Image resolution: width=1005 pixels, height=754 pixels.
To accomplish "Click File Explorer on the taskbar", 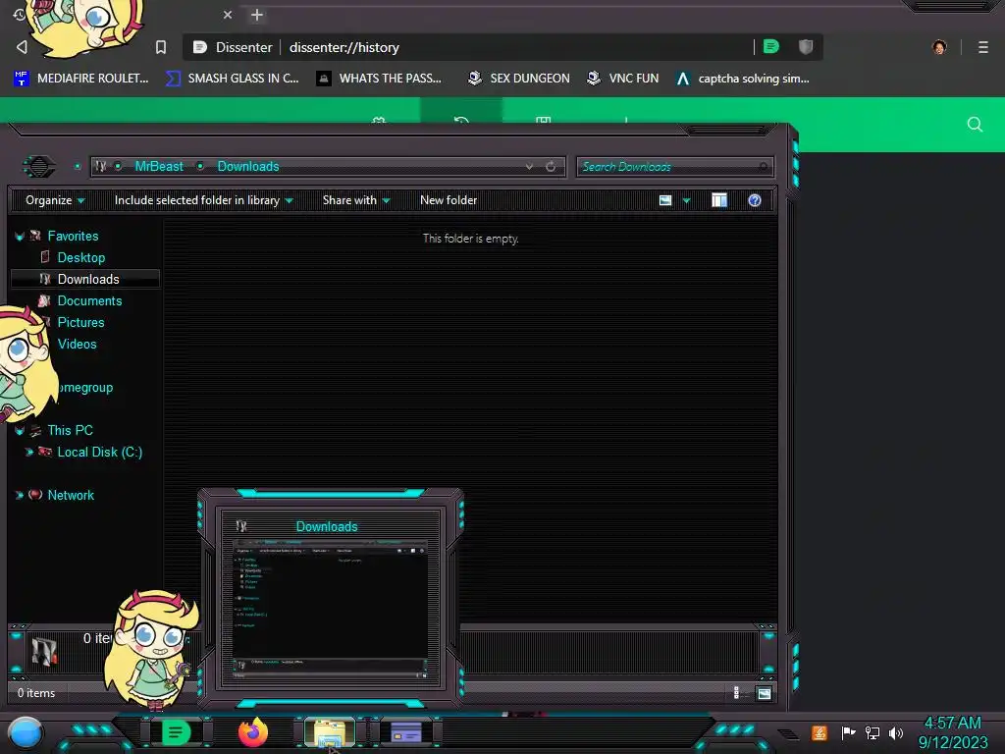I will [330, 732].
